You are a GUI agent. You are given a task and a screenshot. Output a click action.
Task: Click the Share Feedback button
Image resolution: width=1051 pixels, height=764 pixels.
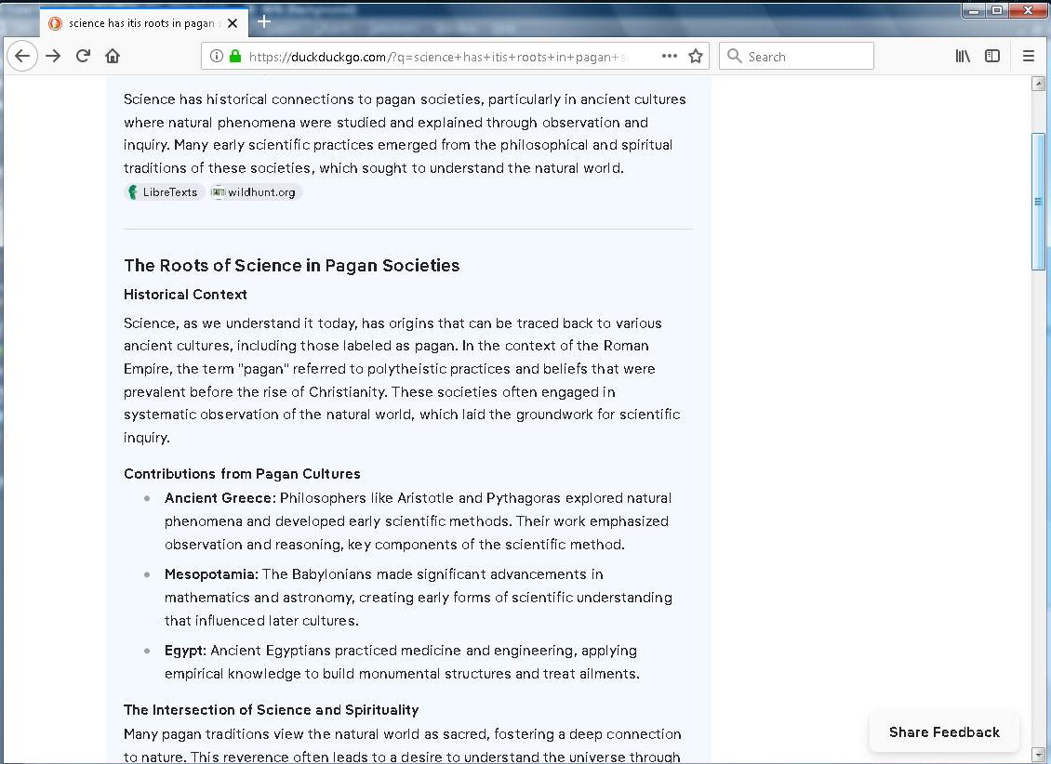click(x=944, y=732)
